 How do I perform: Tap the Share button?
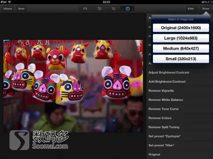pos(206,9)
